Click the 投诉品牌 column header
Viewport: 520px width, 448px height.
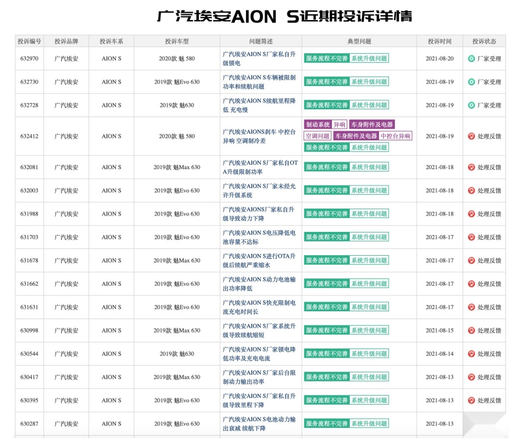coord(67,41)
